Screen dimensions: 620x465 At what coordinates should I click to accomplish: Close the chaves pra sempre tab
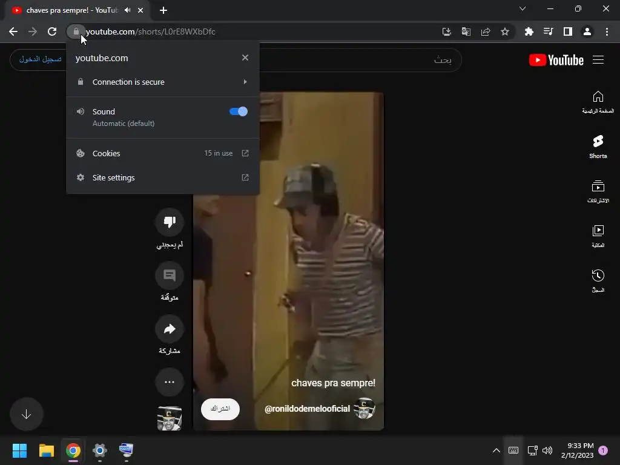click(x=140, y=10)
